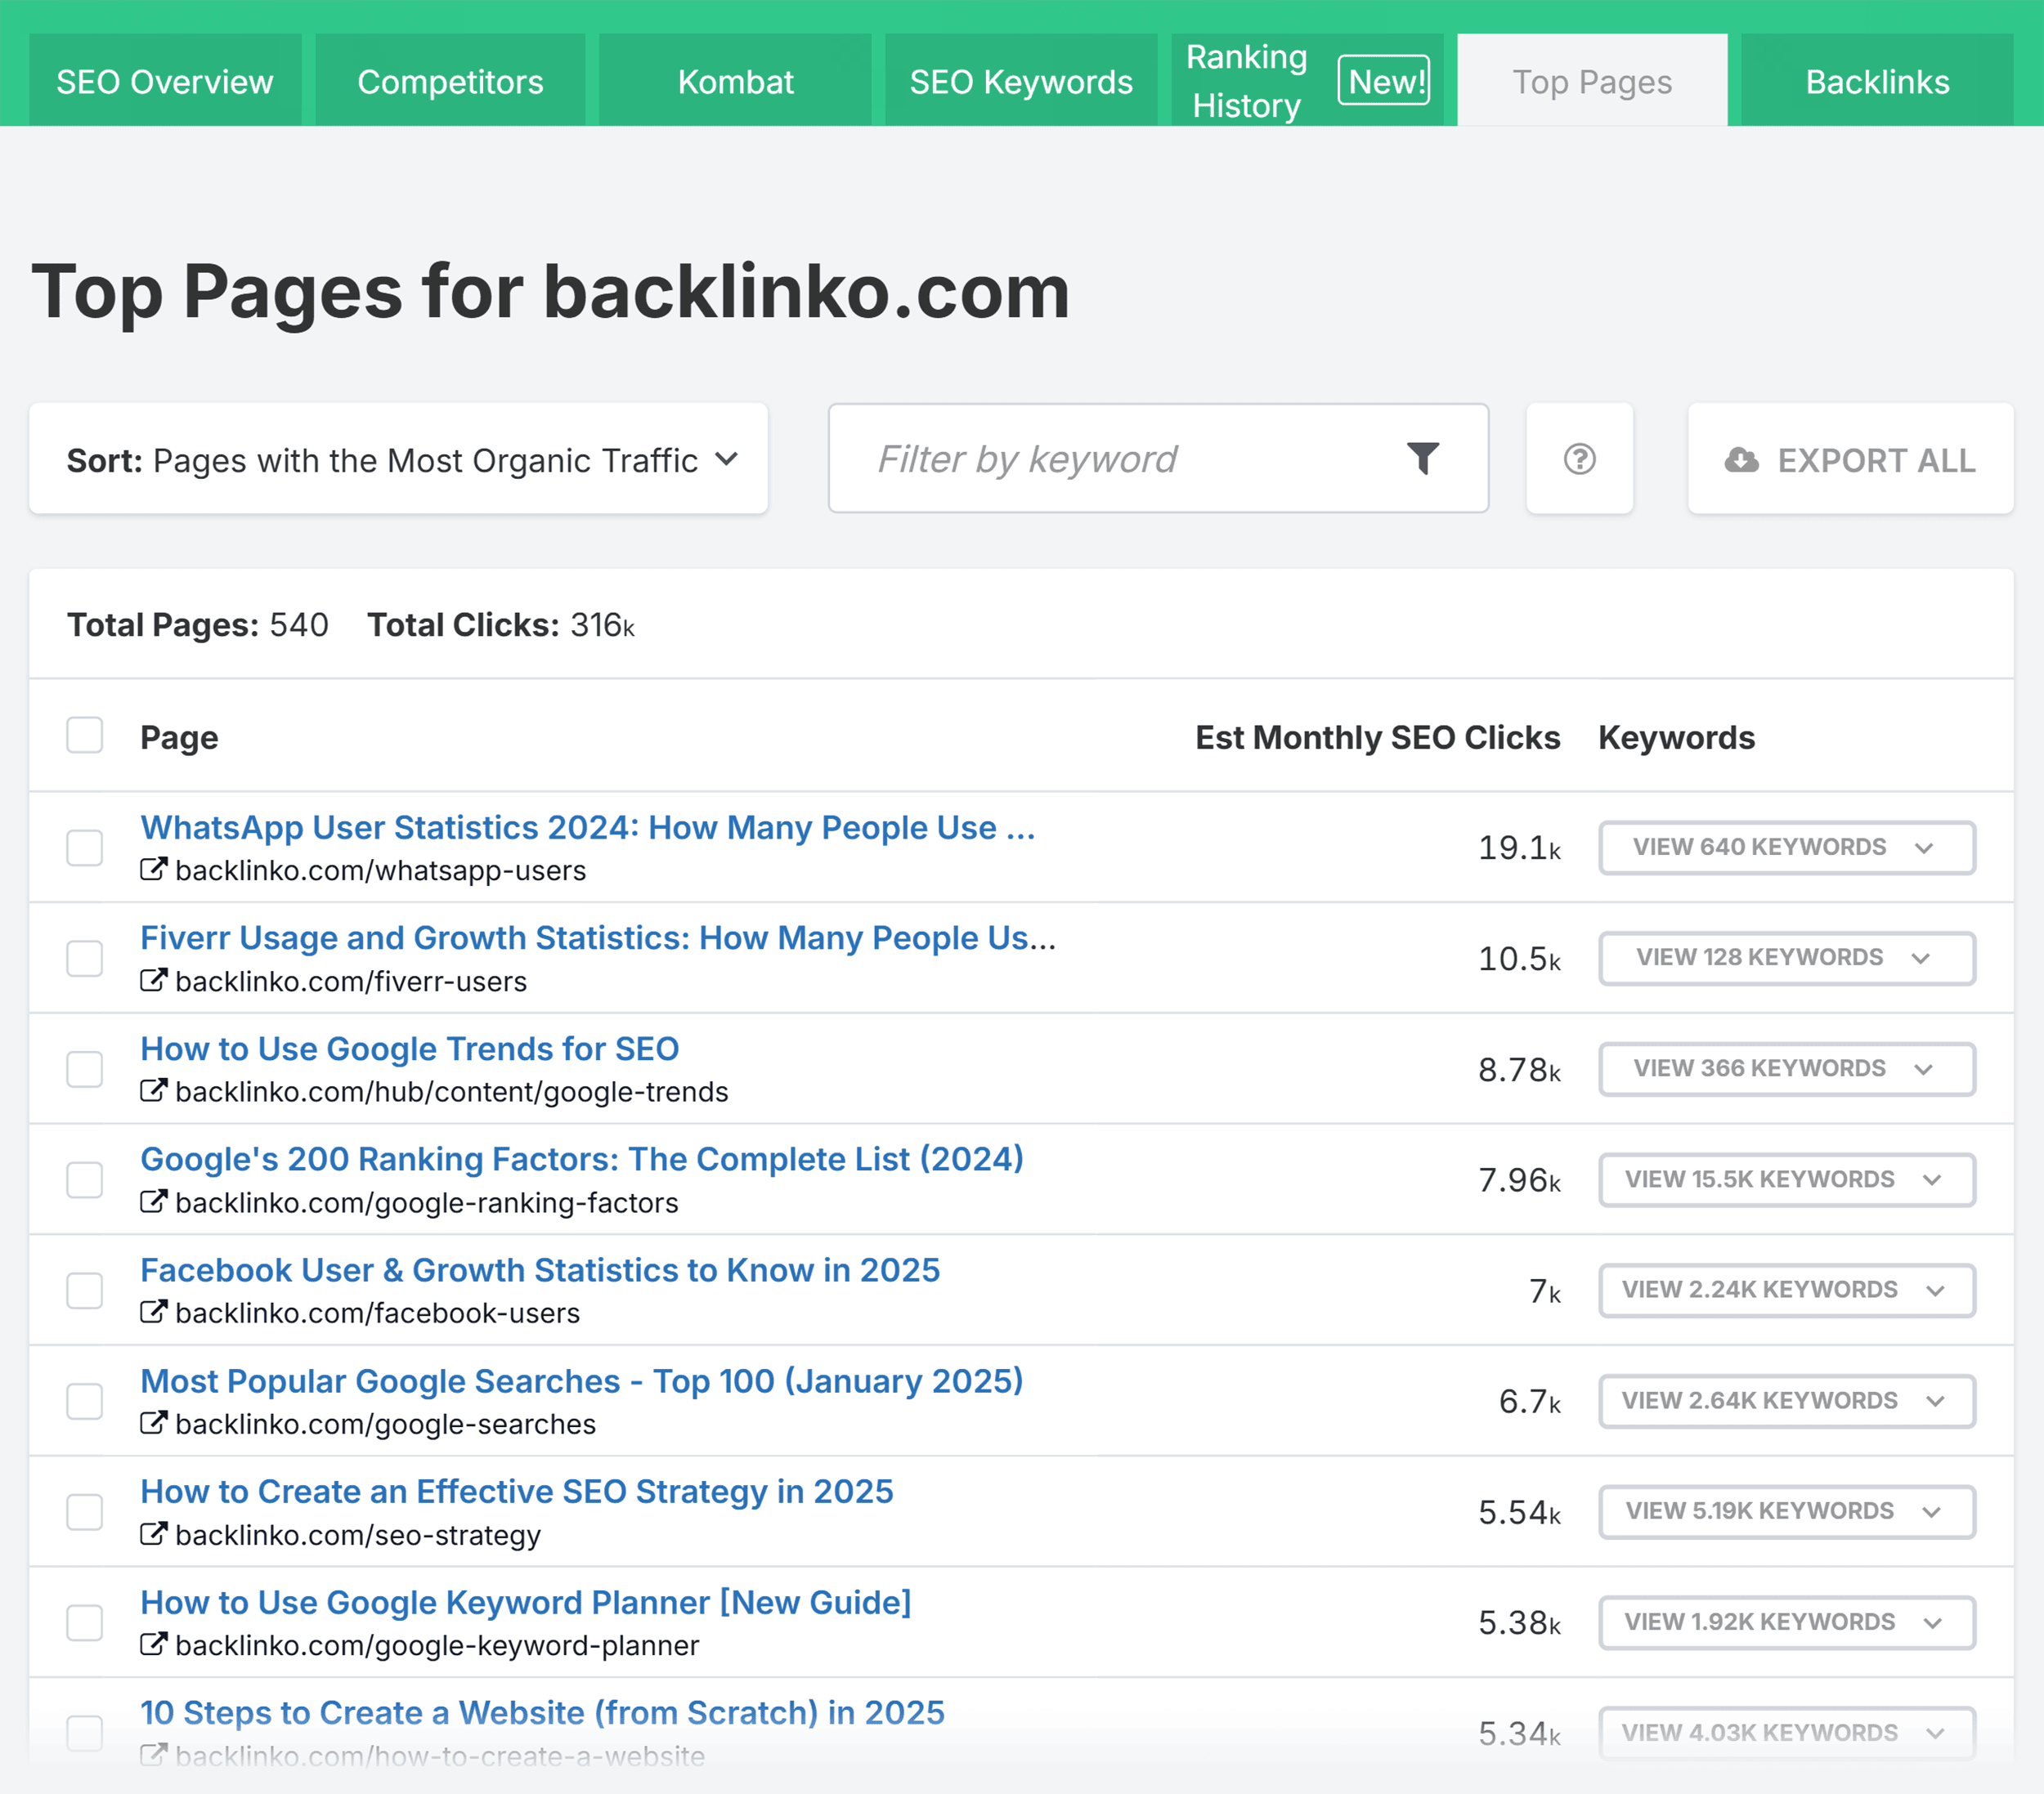
Task: Click the Total Clicks: 316k summary
Action: tap(501, 624)
